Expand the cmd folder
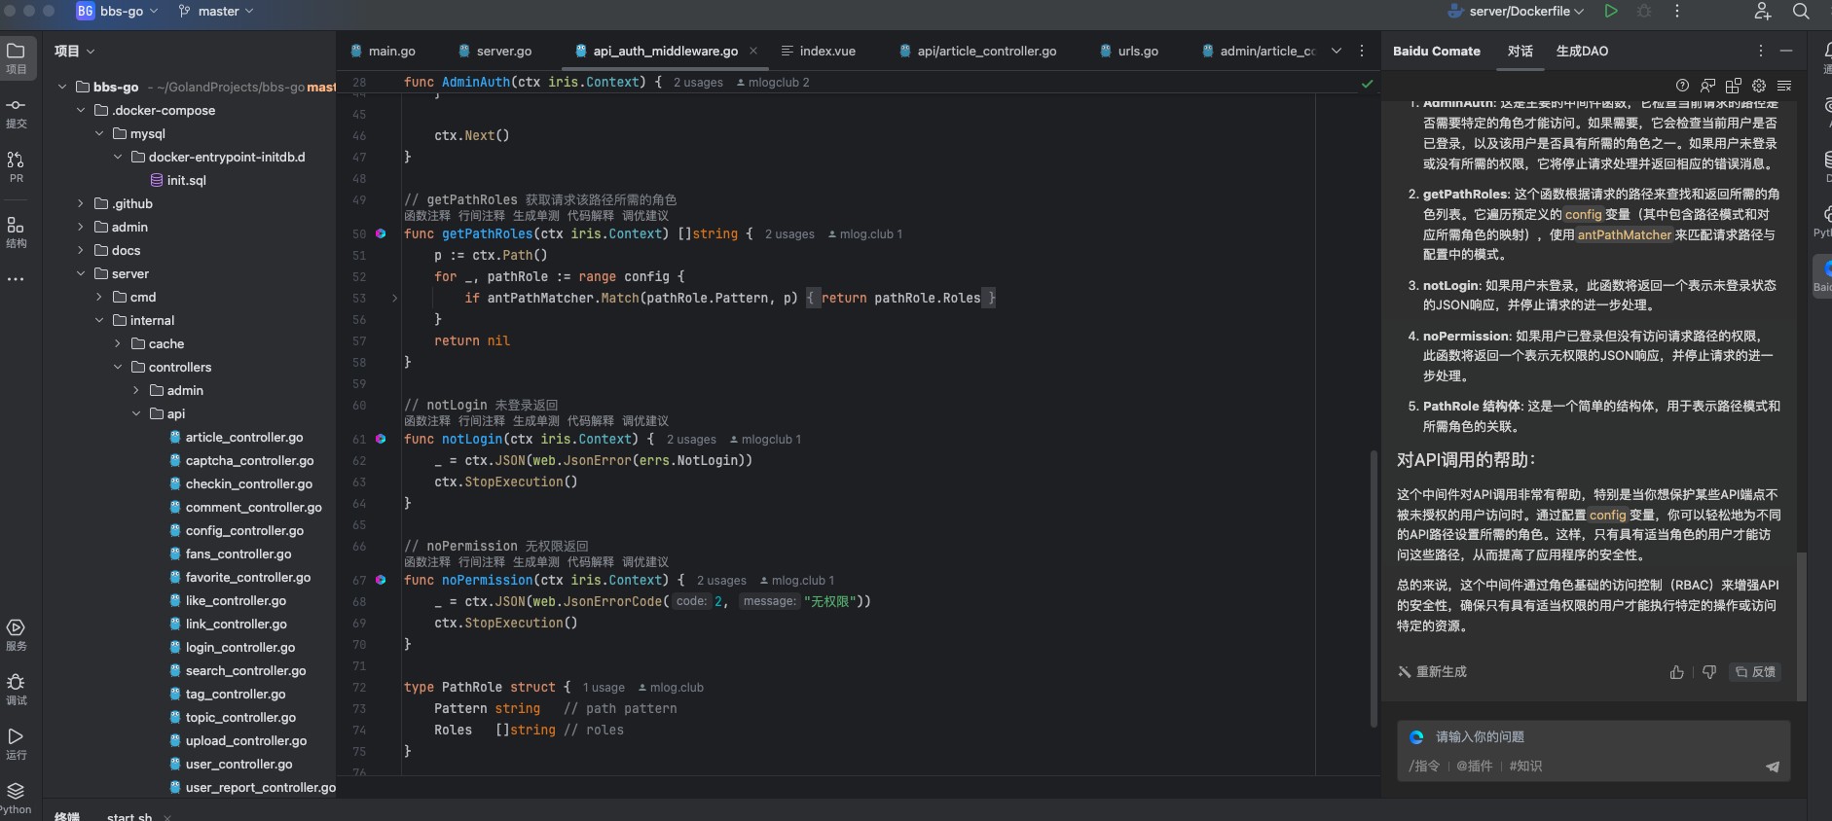The image size is (1832, 821). point(99,297)
